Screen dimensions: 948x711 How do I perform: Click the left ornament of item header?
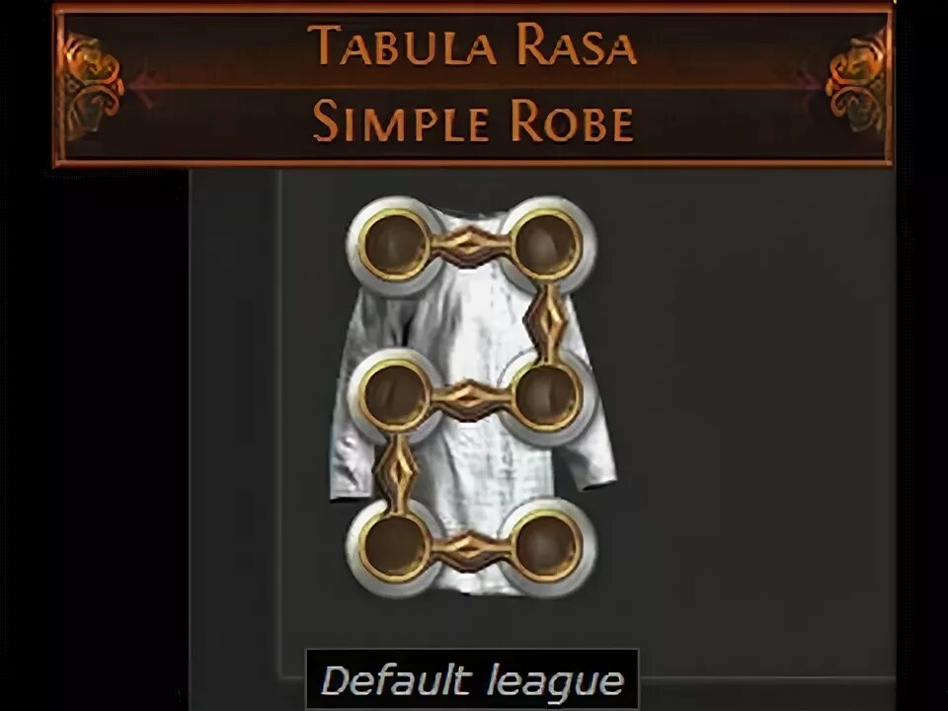click(91, 83)
